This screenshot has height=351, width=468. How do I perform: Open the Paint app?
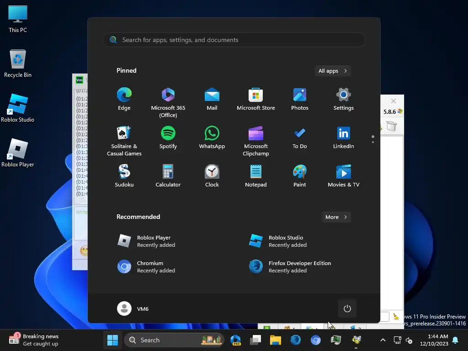coord(300,176)
